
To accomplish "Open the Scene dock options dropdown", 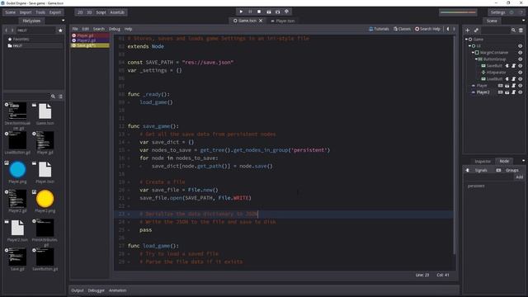I will tap(523, 21).
